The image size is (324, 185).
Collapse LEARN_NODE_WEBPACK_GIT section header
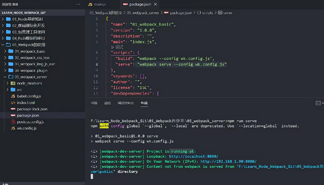coord(42,13)
